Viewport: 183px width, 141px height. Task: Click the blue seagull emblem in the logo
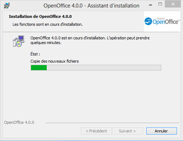pos(148,21)
